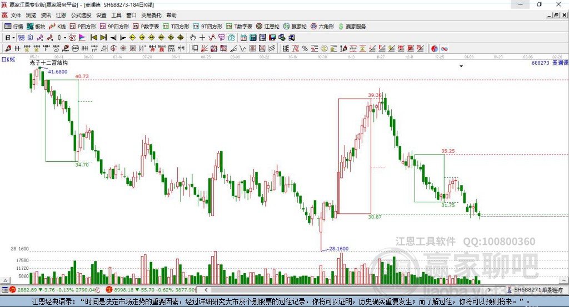This screenshot has width=569, height=307.
Task: Click the blue infinity cycle icon
Action: tap(444, 49)
